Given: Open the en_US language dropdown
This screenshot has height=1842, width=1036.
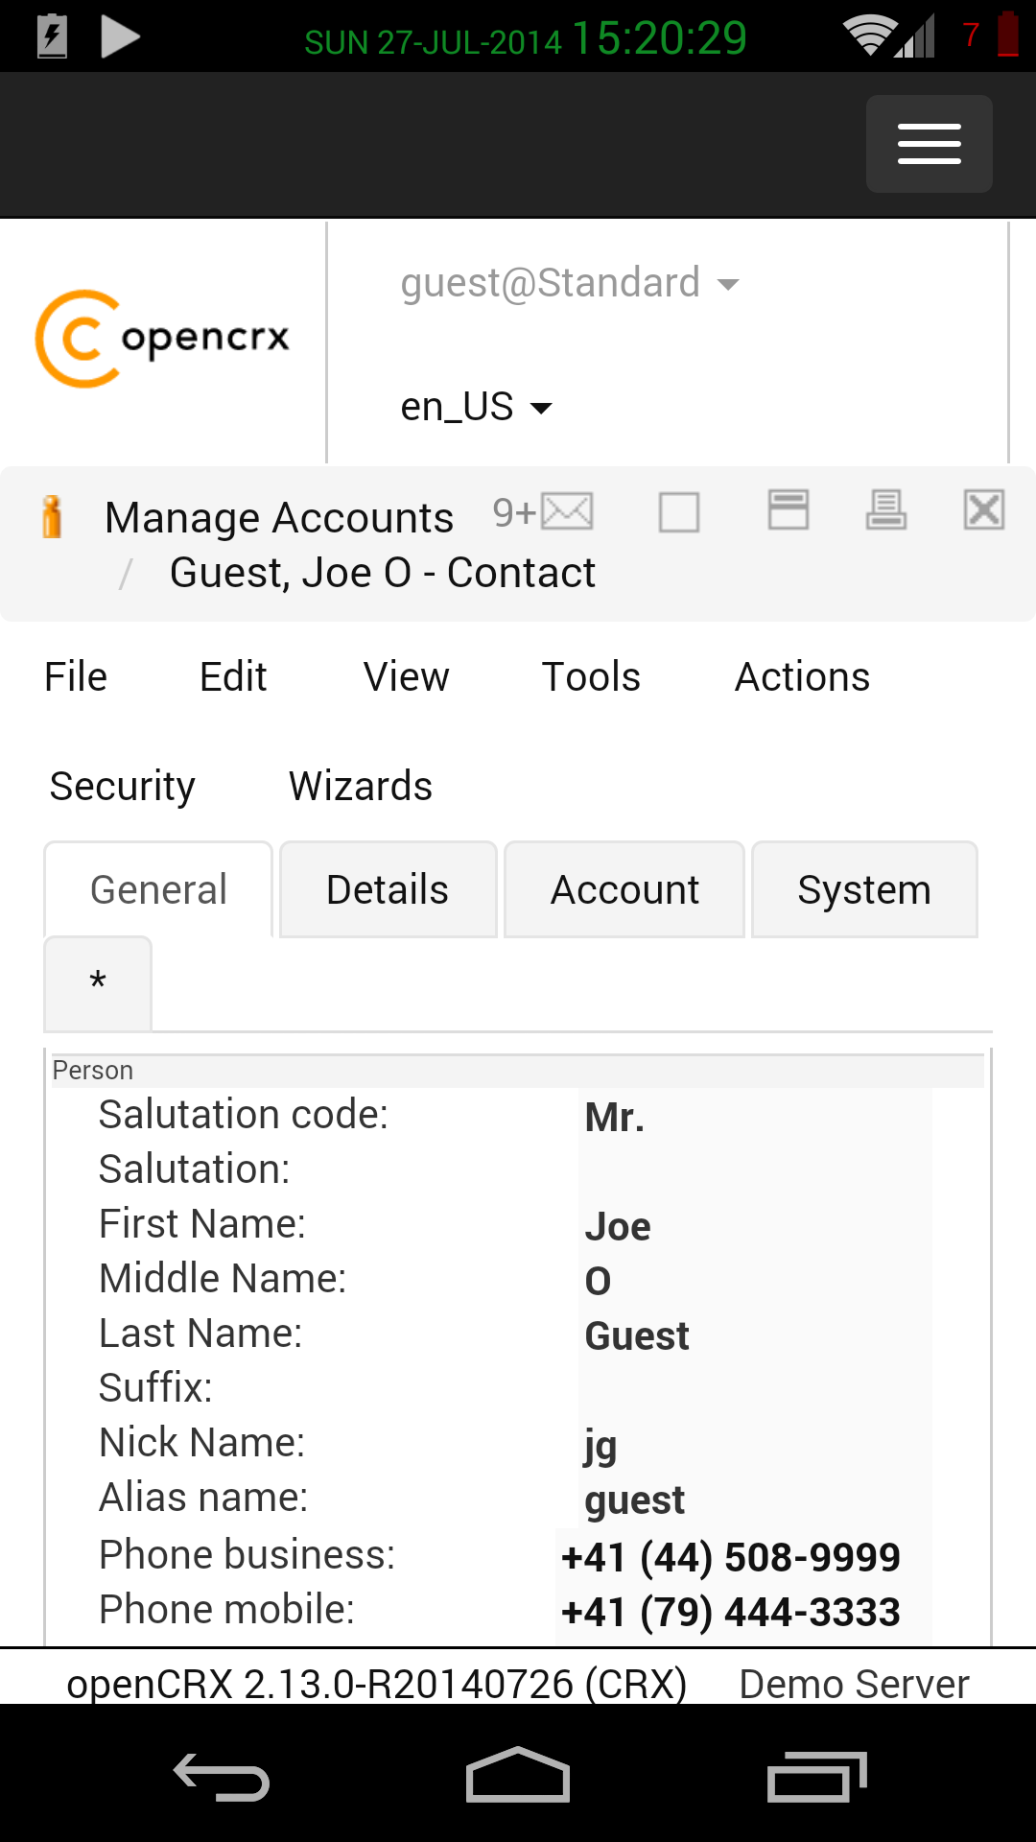Looking at the screenshot, I should coord(476,407).
